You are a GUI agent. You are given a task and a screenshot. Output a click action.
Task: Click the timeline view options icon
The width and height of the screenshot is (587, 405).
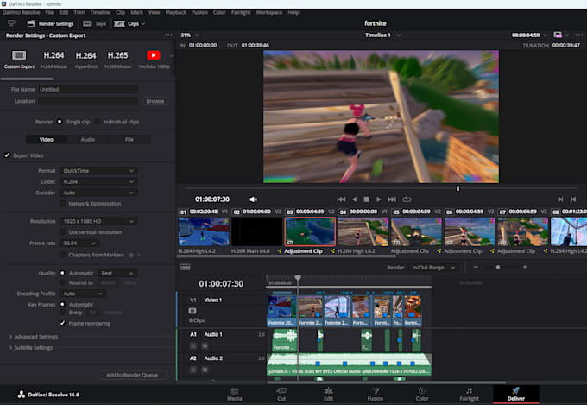click(186, 267)
